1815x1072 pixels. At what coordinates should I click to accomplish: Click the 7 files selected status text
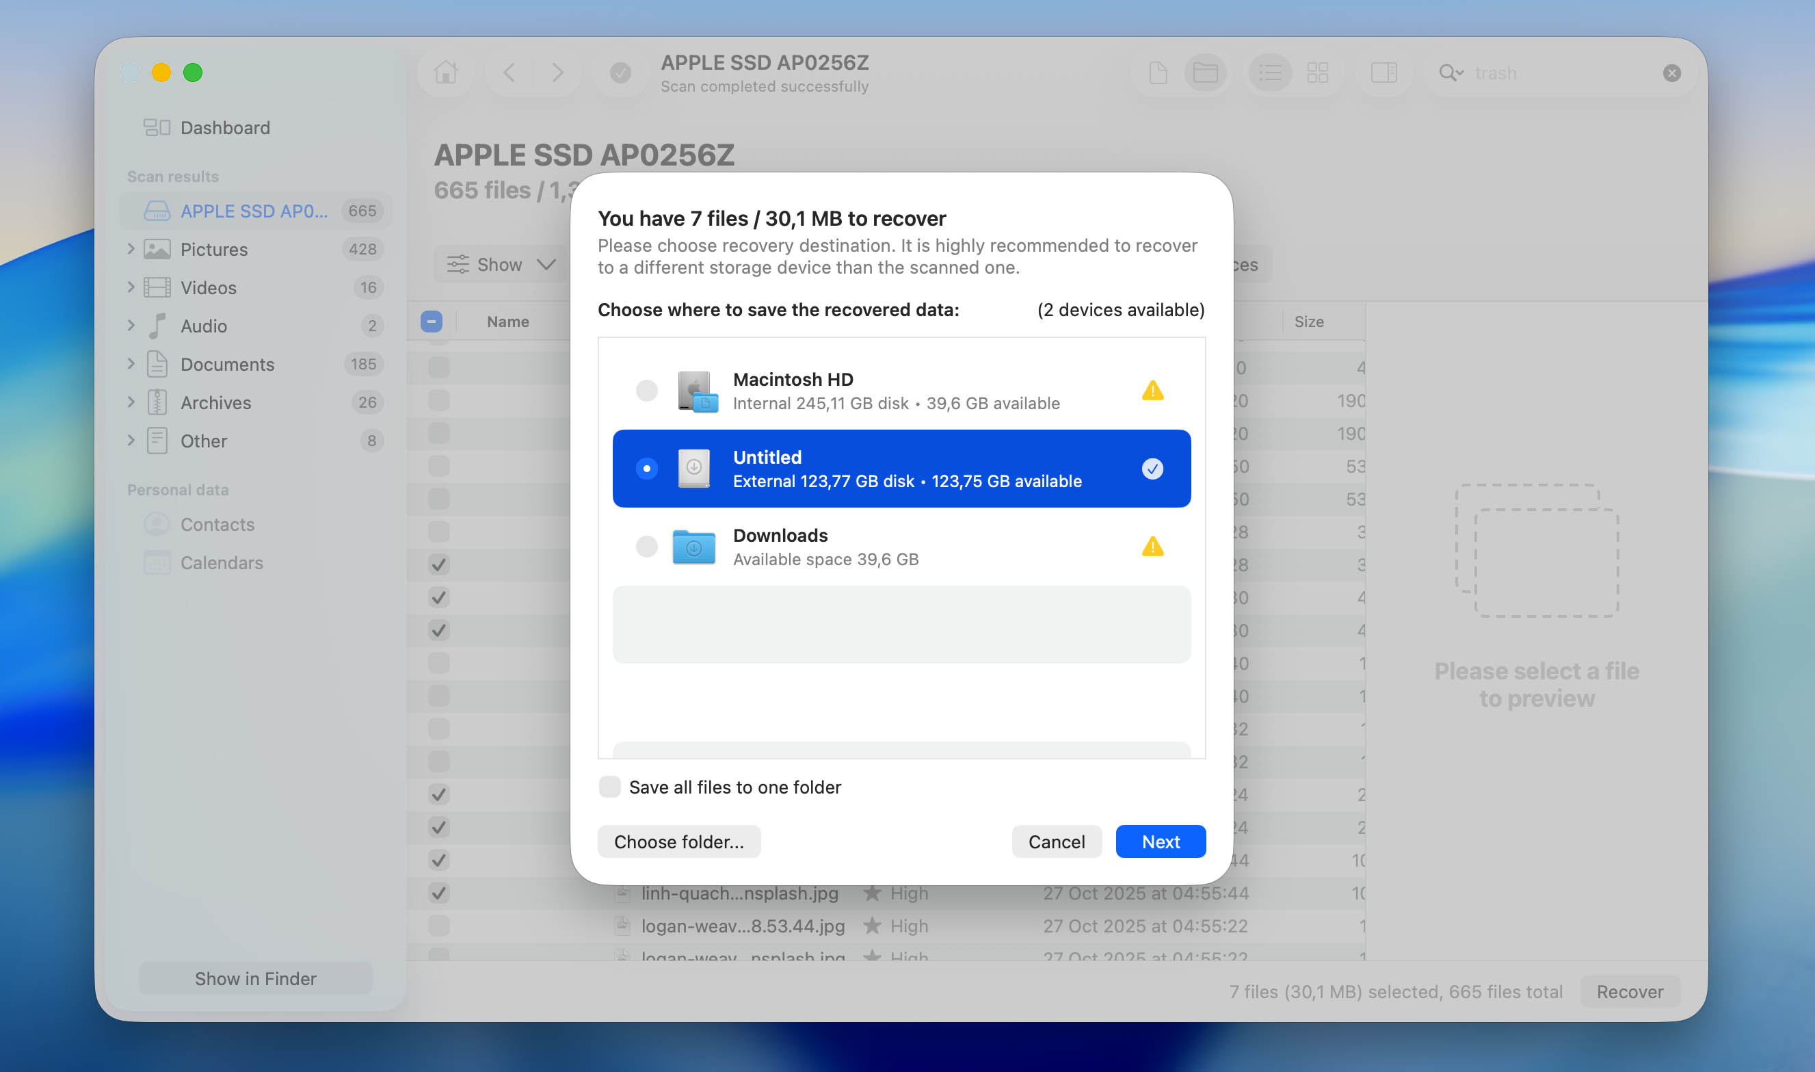click(x=1396, y=992)
